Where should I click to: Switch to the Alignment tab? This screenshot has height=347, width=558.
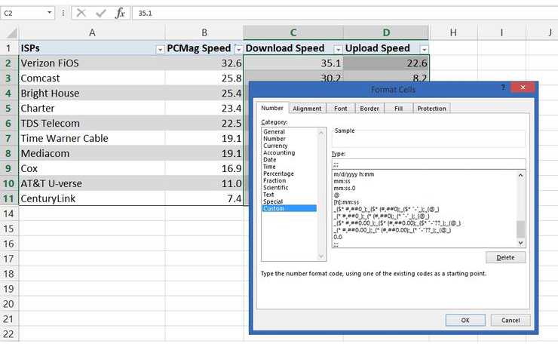307,109
